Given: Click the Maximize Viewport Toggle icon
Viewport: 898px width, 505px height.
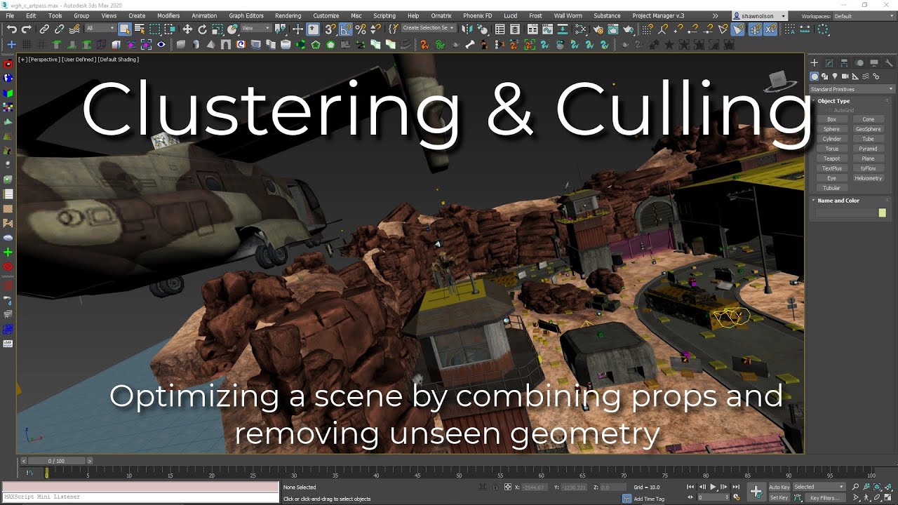Looking at the screenshot, I should click(x=887, y=497).
